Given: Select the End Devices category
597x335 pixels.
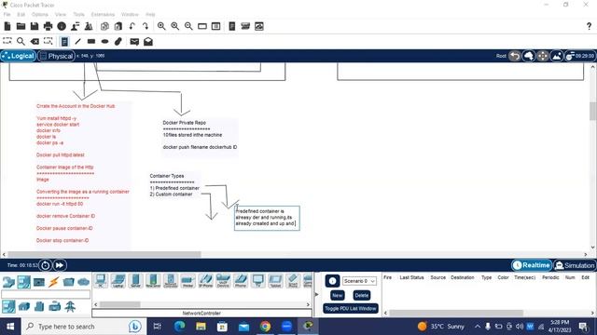Looking at the screenshot, I should click(x=23, y=282).
